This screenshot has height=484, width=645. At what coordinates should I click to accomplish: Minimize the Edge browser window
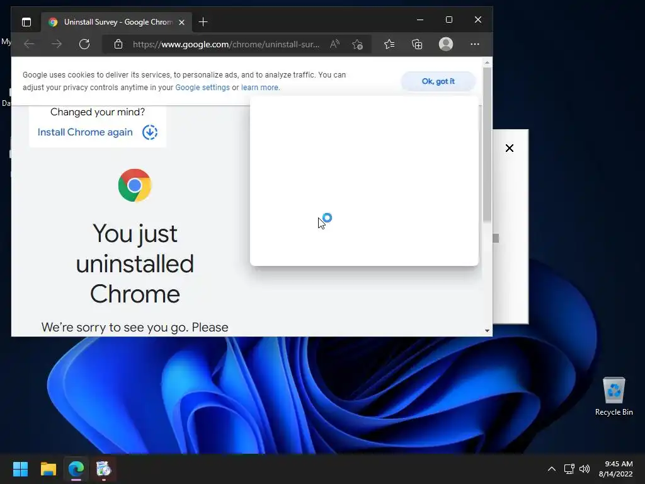click(420, 20)
